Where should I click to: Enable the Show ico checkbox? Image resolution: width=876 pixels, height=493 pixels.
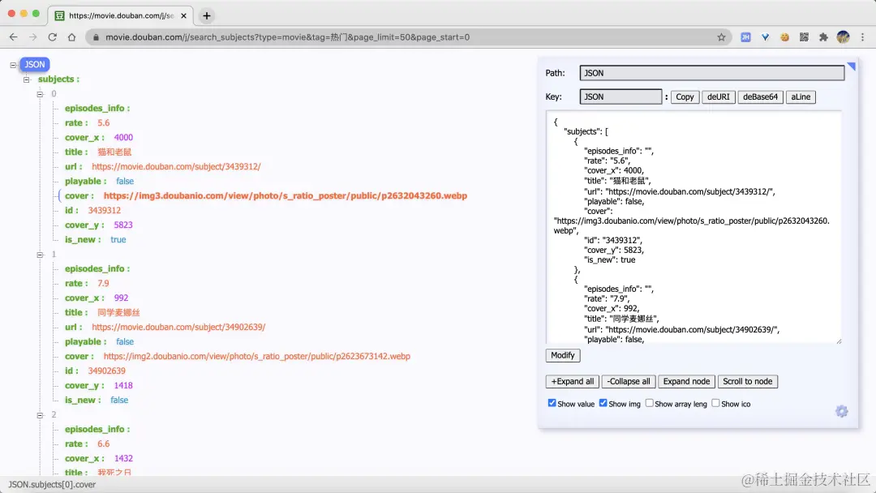[715, 403]
